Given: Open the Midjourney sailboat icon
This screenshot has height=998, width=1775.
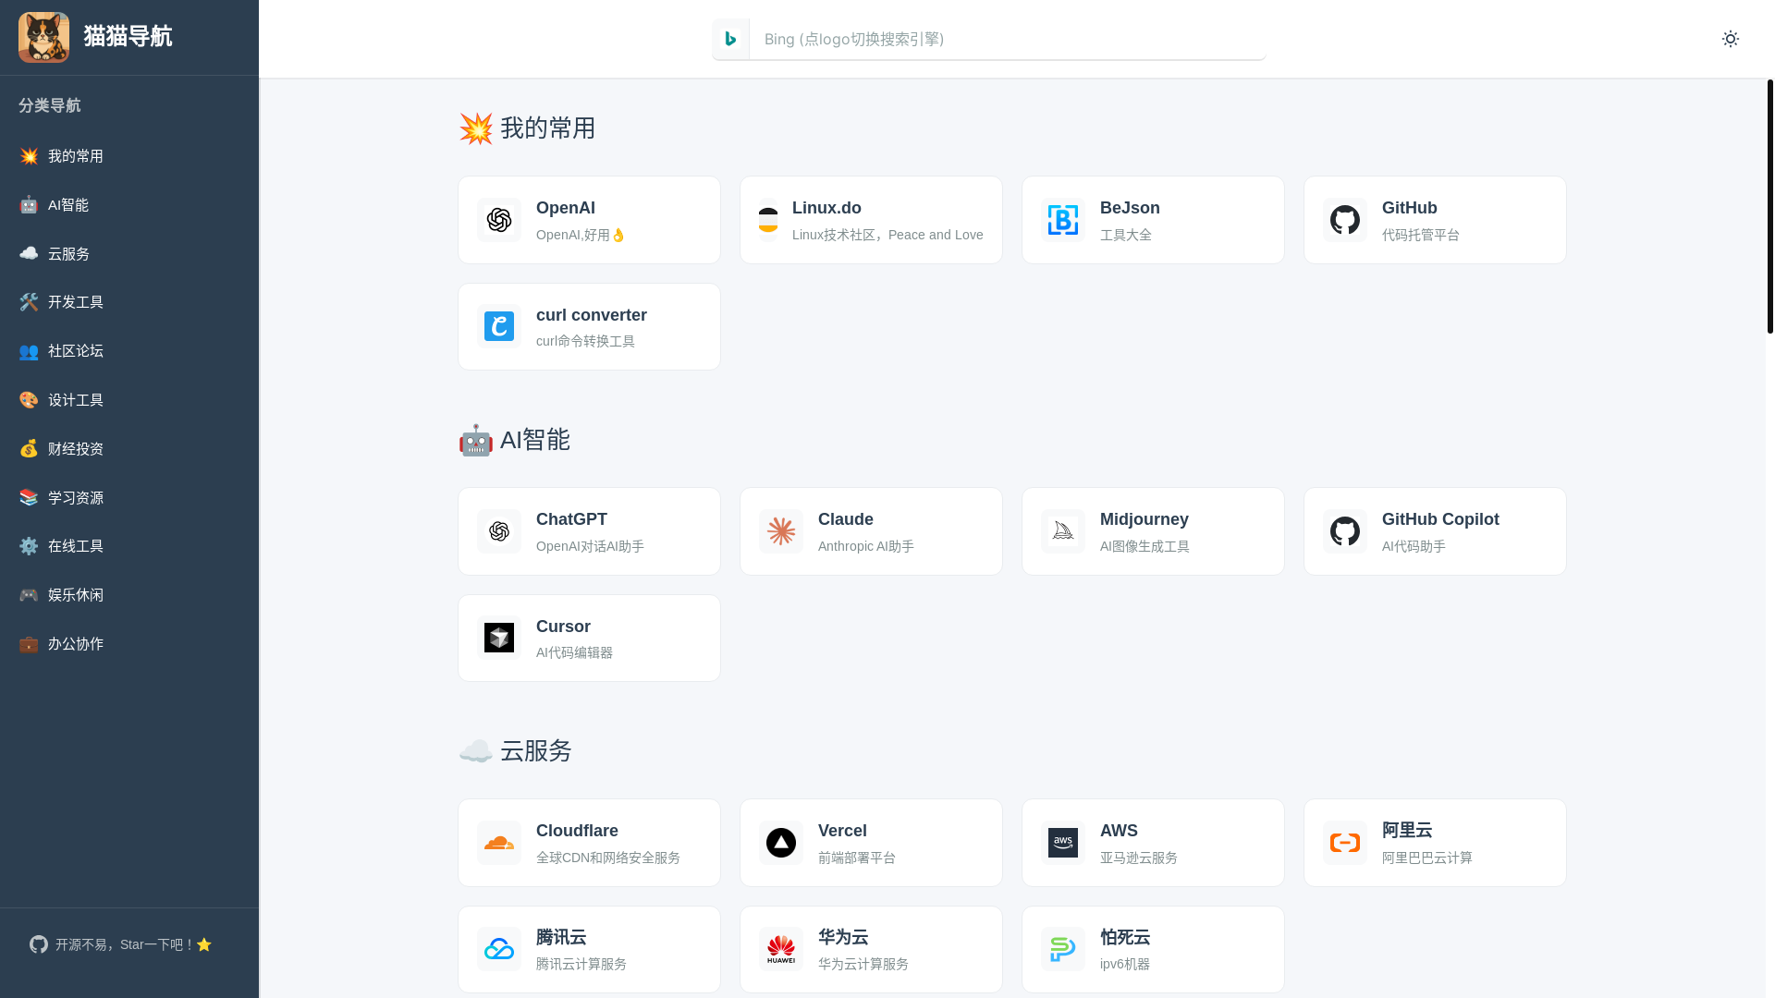Looking at the screenshot, I should pyautogui.click(x=1063, y=531).
